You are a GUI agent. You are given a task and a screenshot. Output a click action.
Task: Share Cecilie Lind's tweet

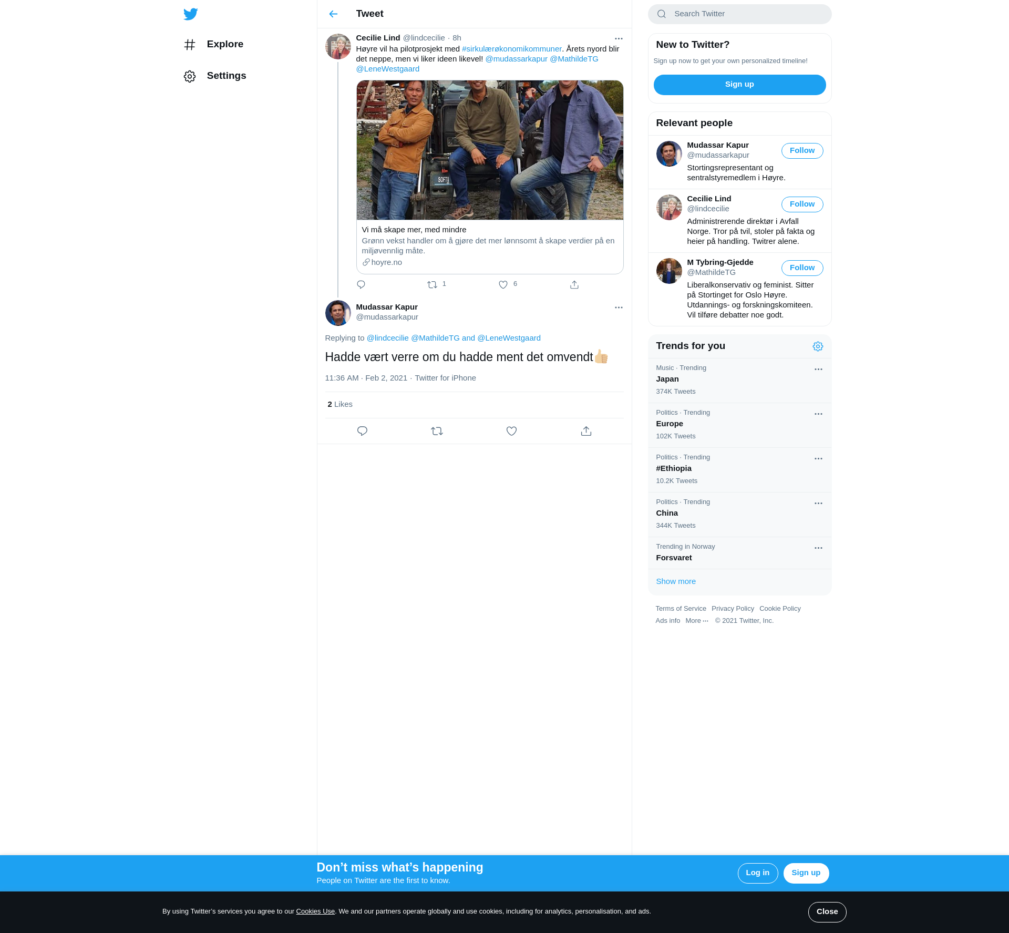click(x=574, y=284)
